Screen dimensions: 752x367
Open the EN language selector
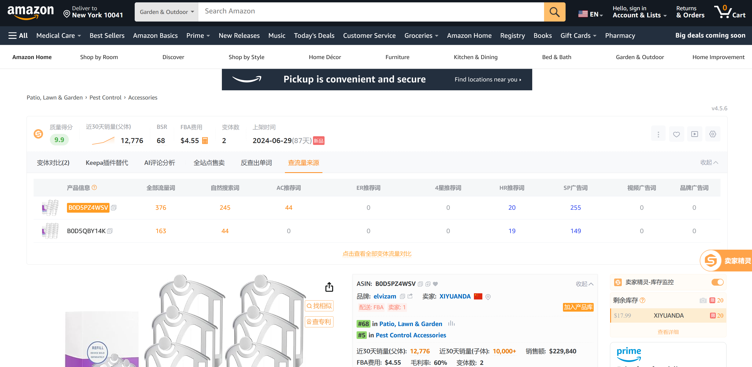pos(590,14)
